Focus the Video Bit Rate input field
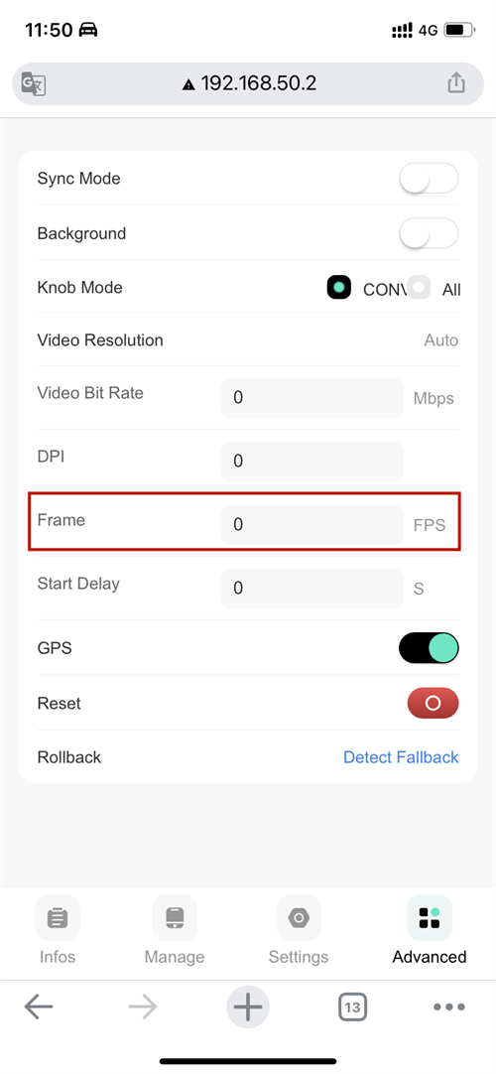The height and width of the screenshot is (1074, 496). click(x=311, y=398)
